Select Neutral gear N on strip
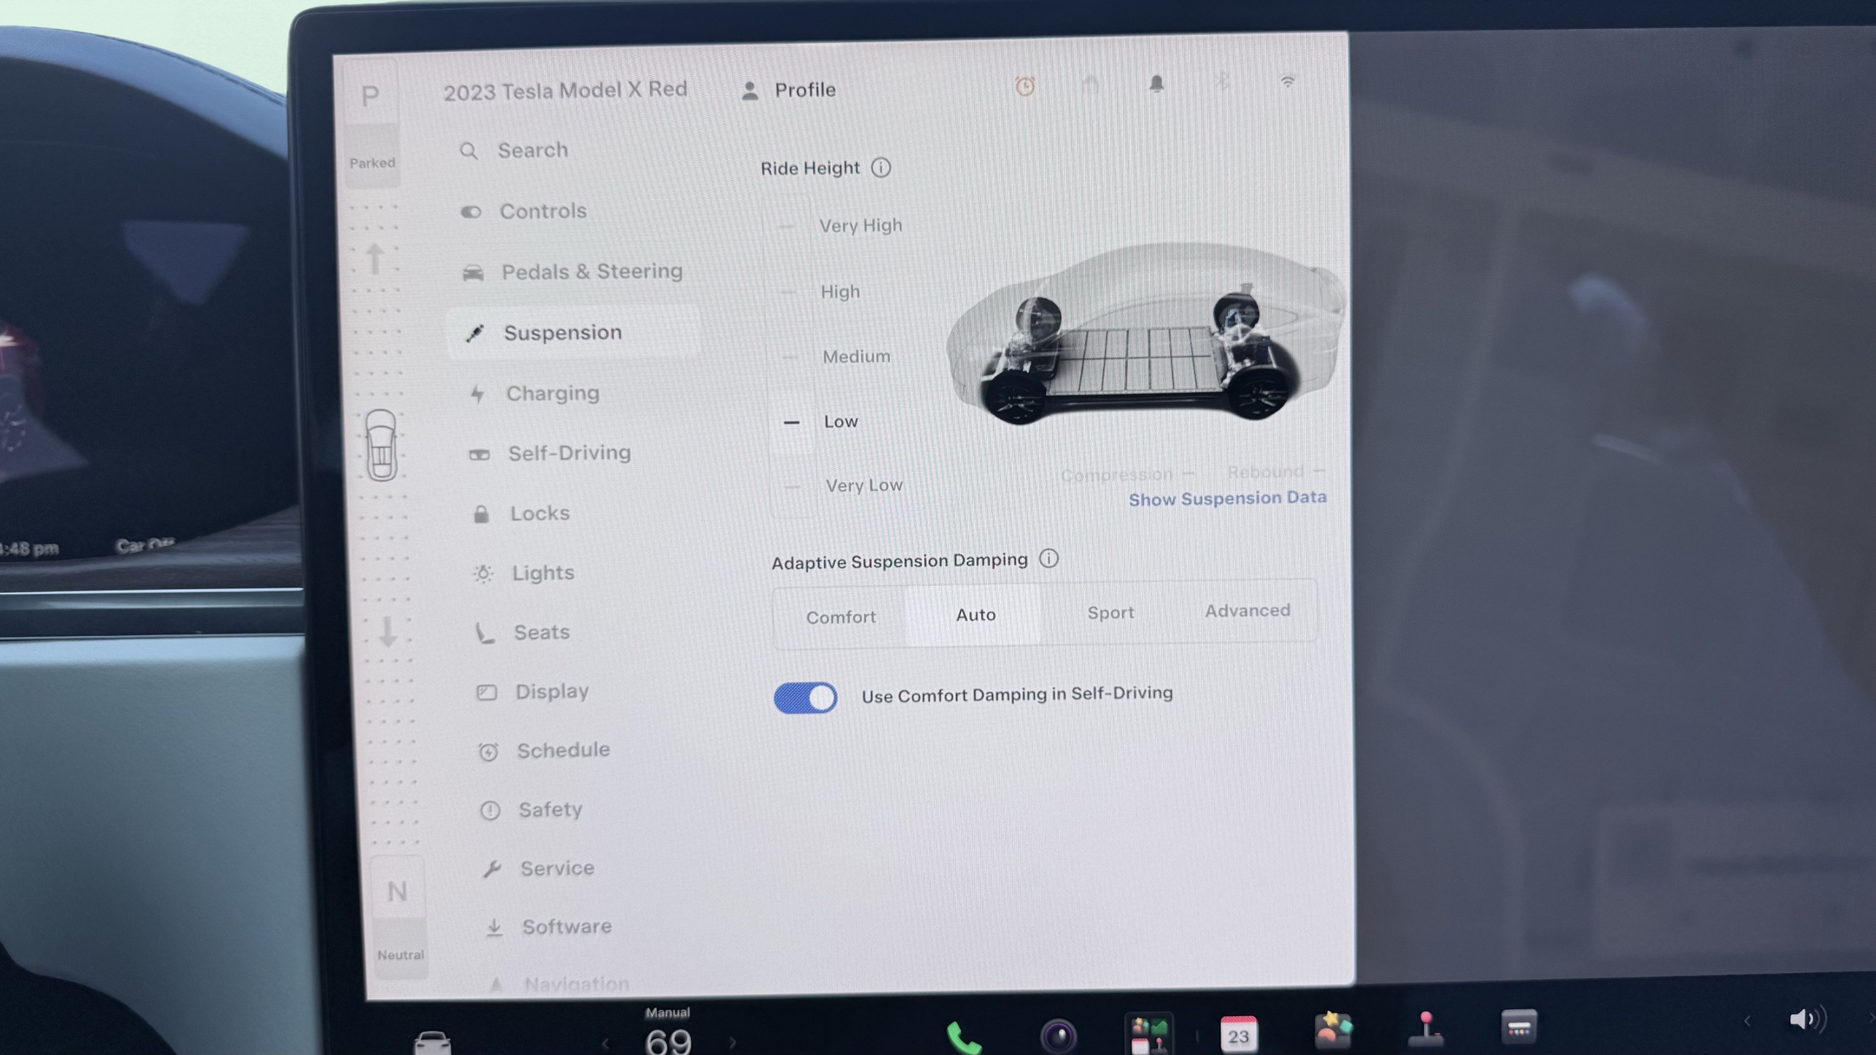 [x=398, y=891]
